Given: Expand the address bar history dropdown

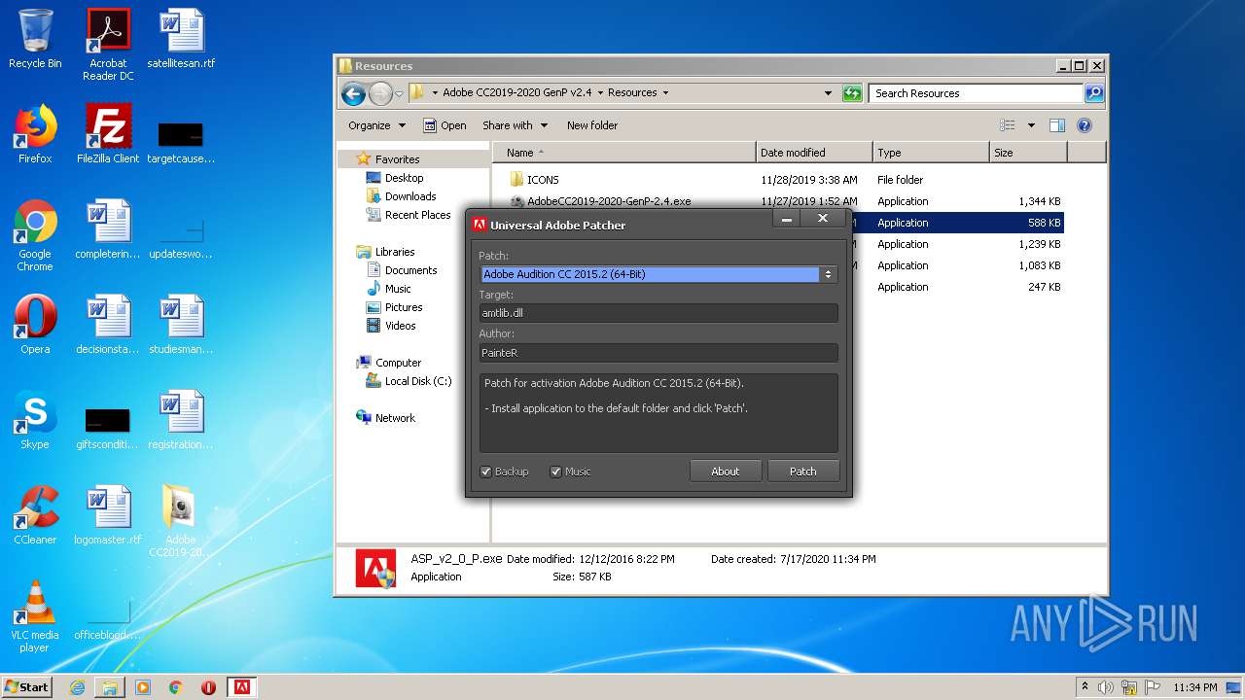Looking at the screenshot, I should click(x=828, y=93).
